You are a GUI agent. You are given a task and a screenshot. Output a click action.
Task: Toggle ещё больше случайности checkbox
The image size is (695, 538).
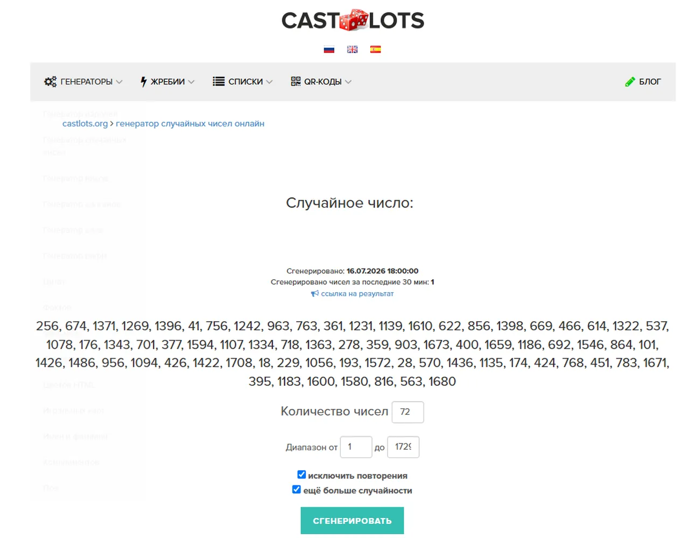[x=296, y=490]
